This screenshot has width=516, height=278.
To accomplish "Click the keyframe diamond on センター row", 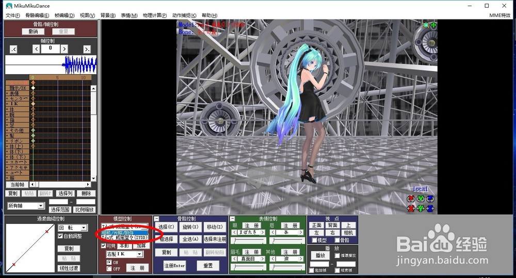I will 33,98.
